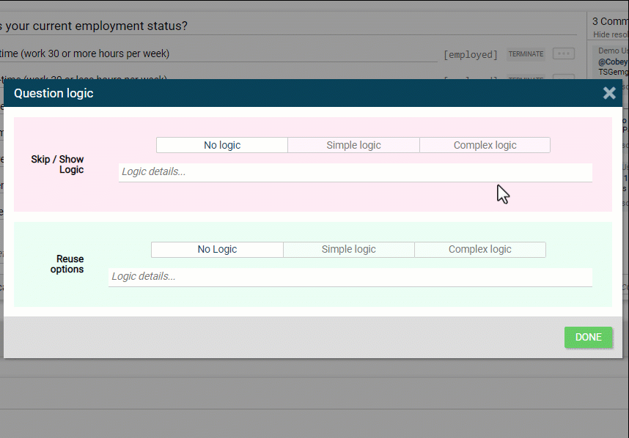Click the Reuse options Logic details field
Image resolution: width=629 pixels, height=438 pixels.
pyautogui.click(x=350, y=277)
